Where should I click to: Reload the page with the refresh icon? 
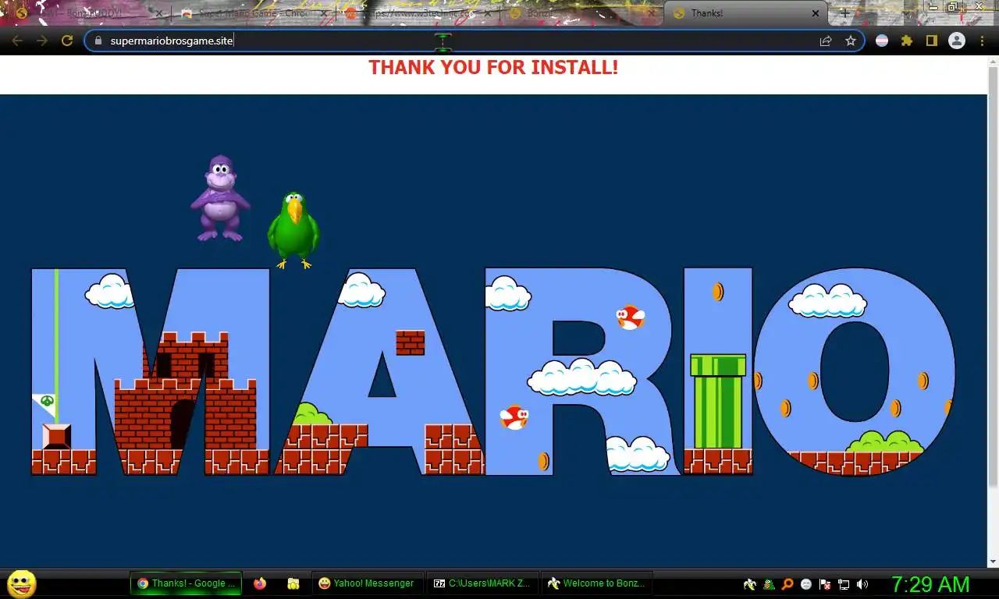67,41
